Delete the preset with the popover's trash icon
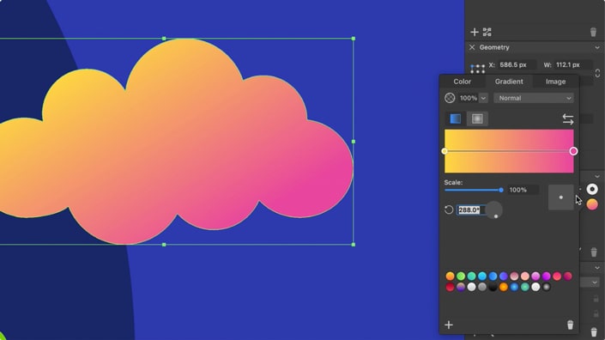This screenshot has height=340, width=605. pos(570,325)
